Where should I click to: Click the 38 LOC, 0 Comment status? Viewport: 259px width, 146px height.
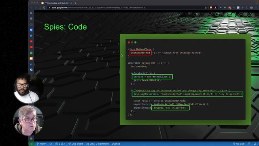97,144
